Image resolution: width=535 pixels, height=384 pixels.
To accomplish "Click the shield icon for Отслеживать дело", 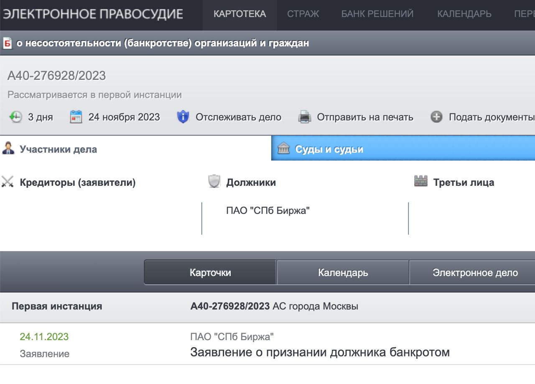I will click(183, 117).
